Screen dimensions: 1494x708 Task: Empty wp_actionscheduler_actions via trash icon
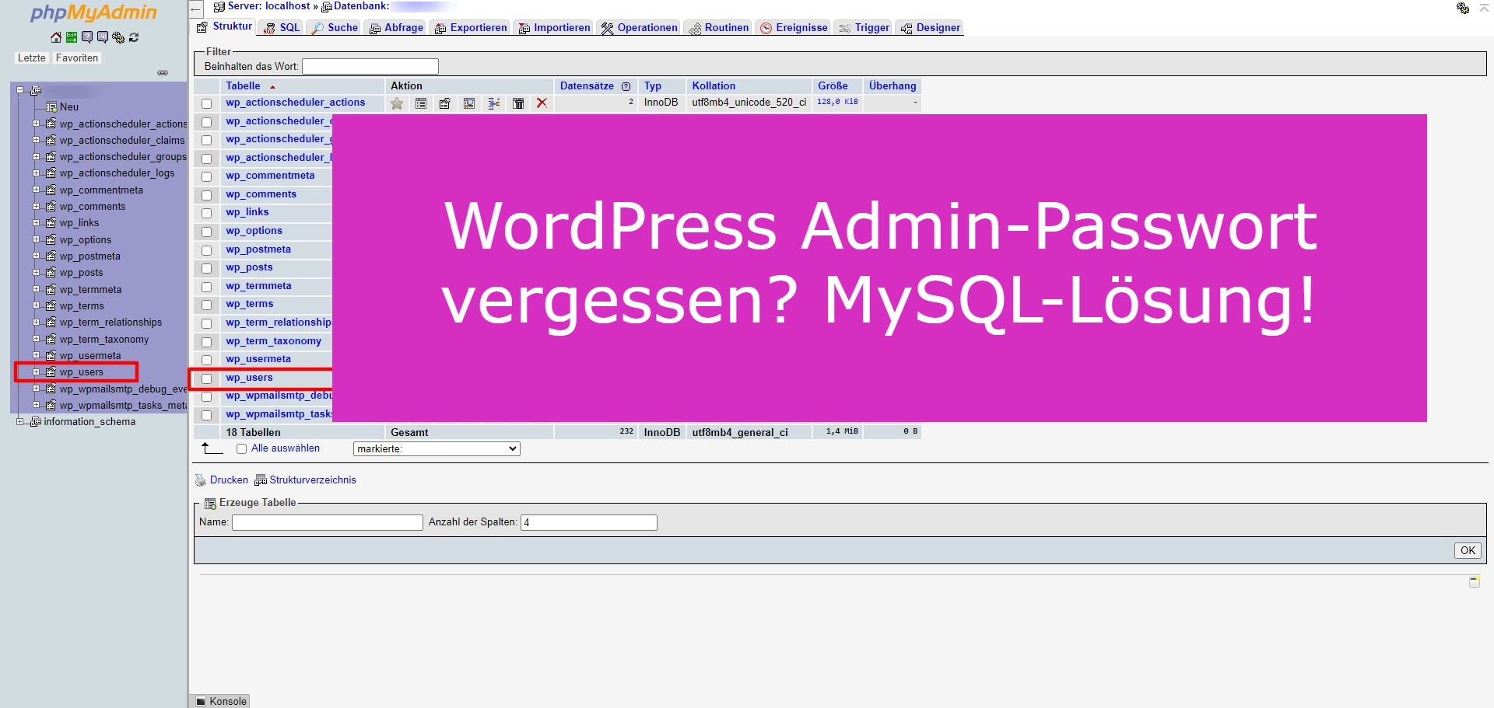coord(518,103)
